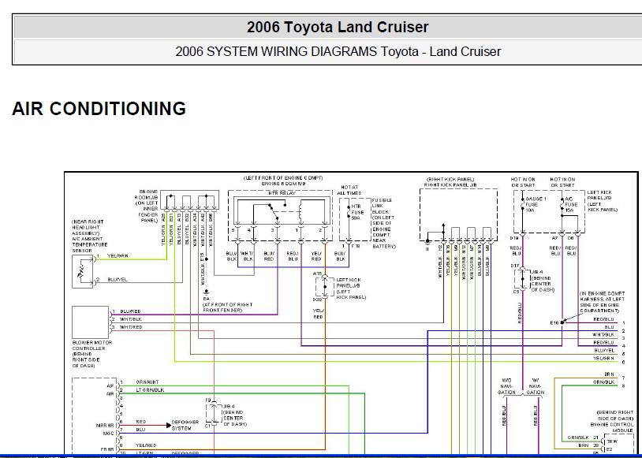Click the 'ENGINE ROOM J/B' label above HTR RELAY
This screenshot has height=458, width=642.
[283, 184]
